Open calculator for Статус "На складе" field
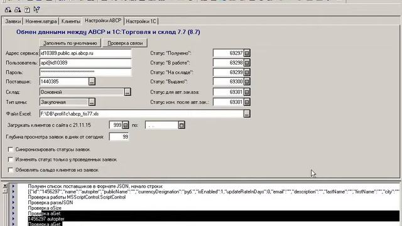Image resolution: width=402 pixels, height=226 pixels. pyautogui.click(x=247, y=73)
